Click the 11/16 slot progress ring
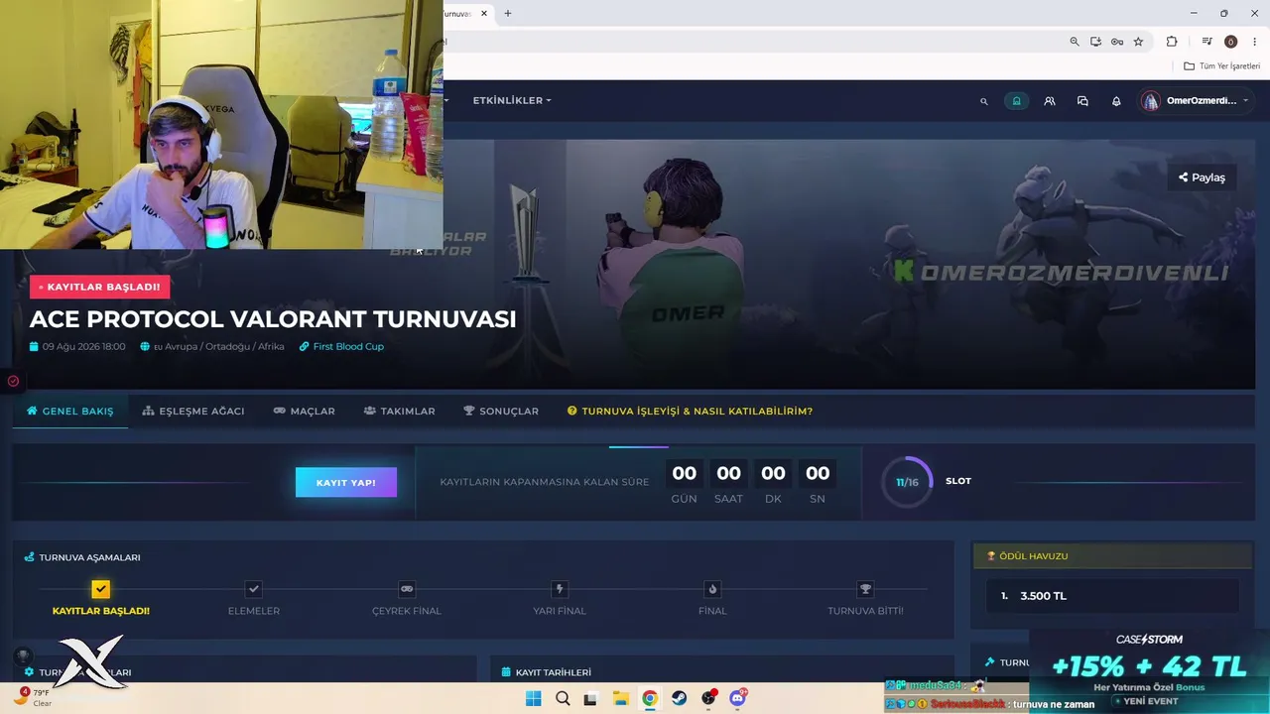This screenshot has height=714, width=1270. pyautogui.click(x=907, y=482)
